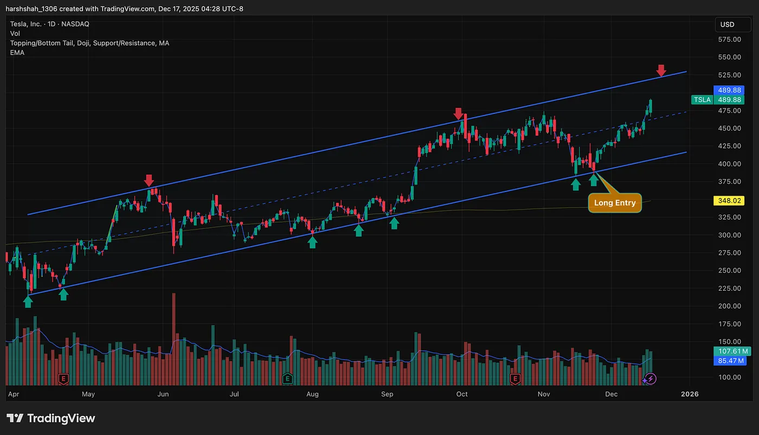759x435 pixels.
Task: Select the Vol indicator legend
Action: point(15,34)
